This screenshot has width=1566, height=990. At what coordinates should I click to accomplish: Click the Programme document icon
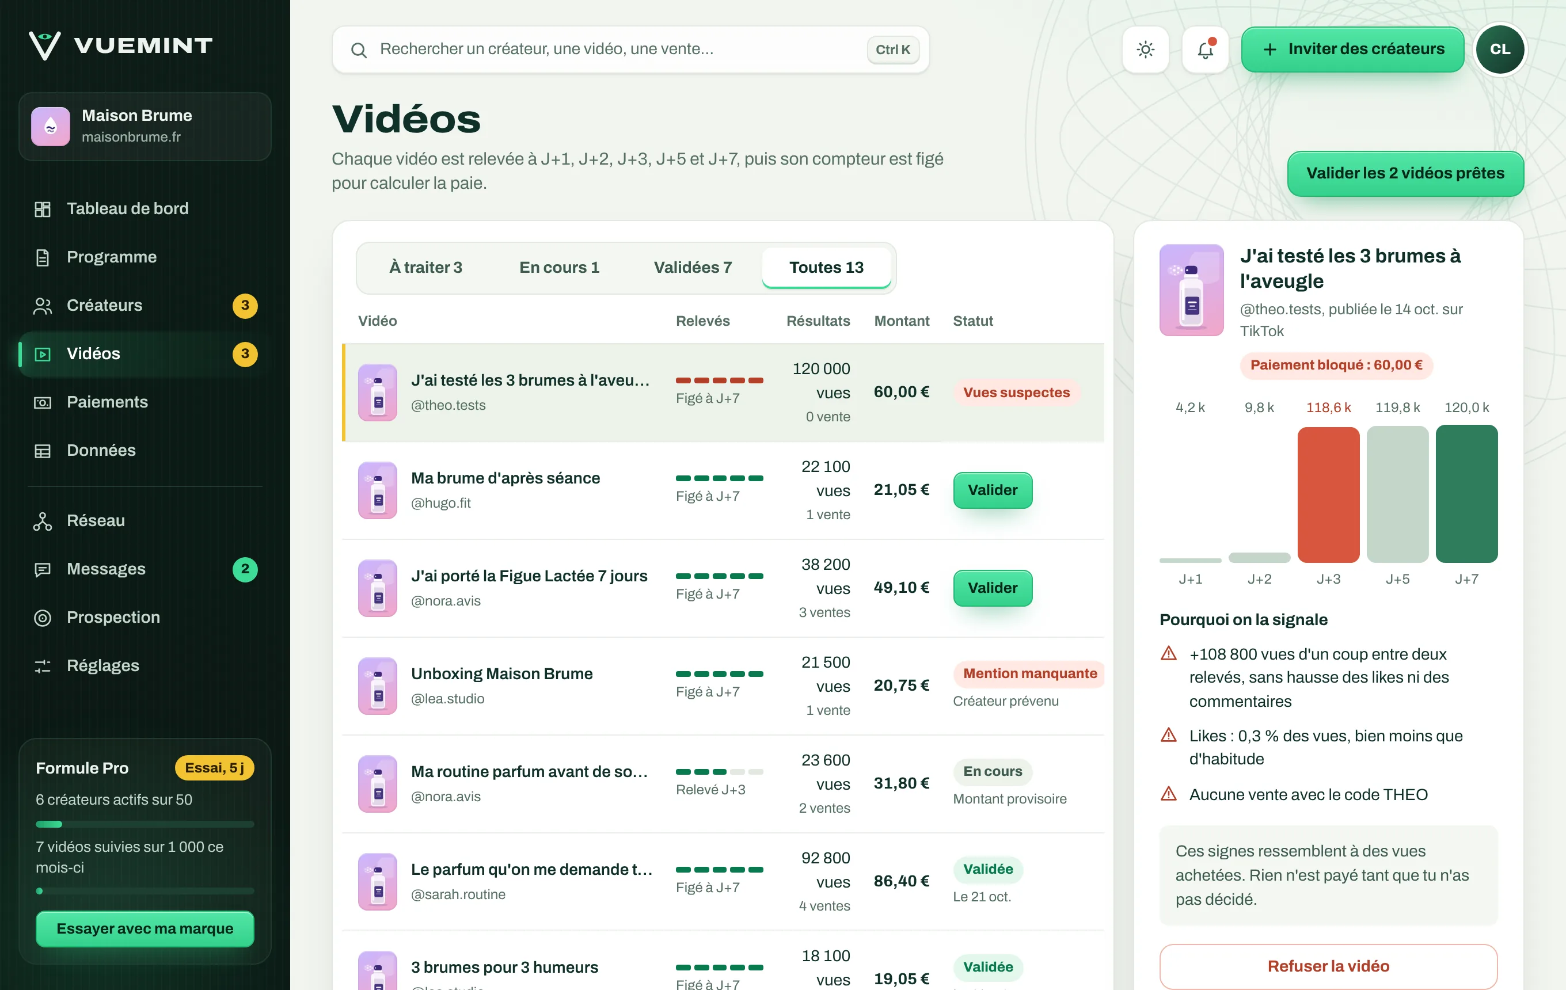(x=42, y=257)
